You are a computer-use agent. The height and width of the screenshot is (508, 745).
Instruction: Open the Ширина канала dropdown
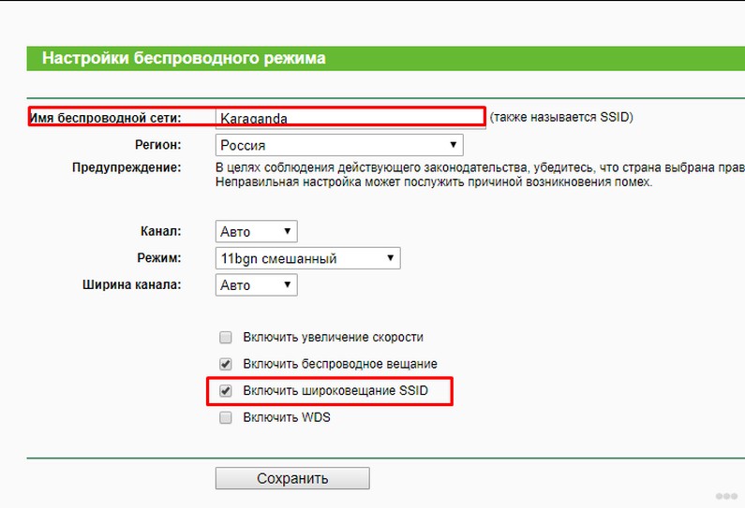point(257,284)
